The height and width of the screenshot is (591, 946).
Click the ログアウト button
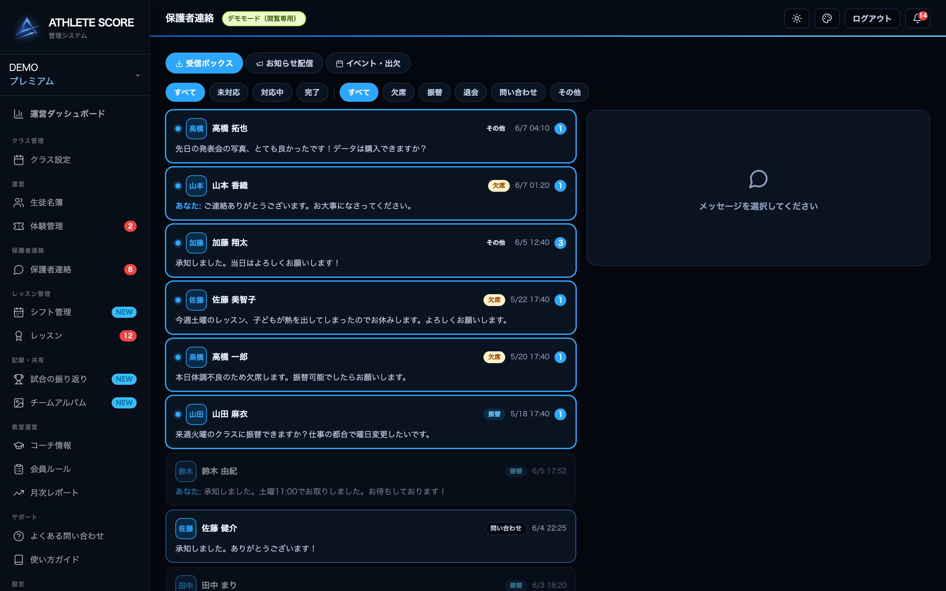[872, 18]
